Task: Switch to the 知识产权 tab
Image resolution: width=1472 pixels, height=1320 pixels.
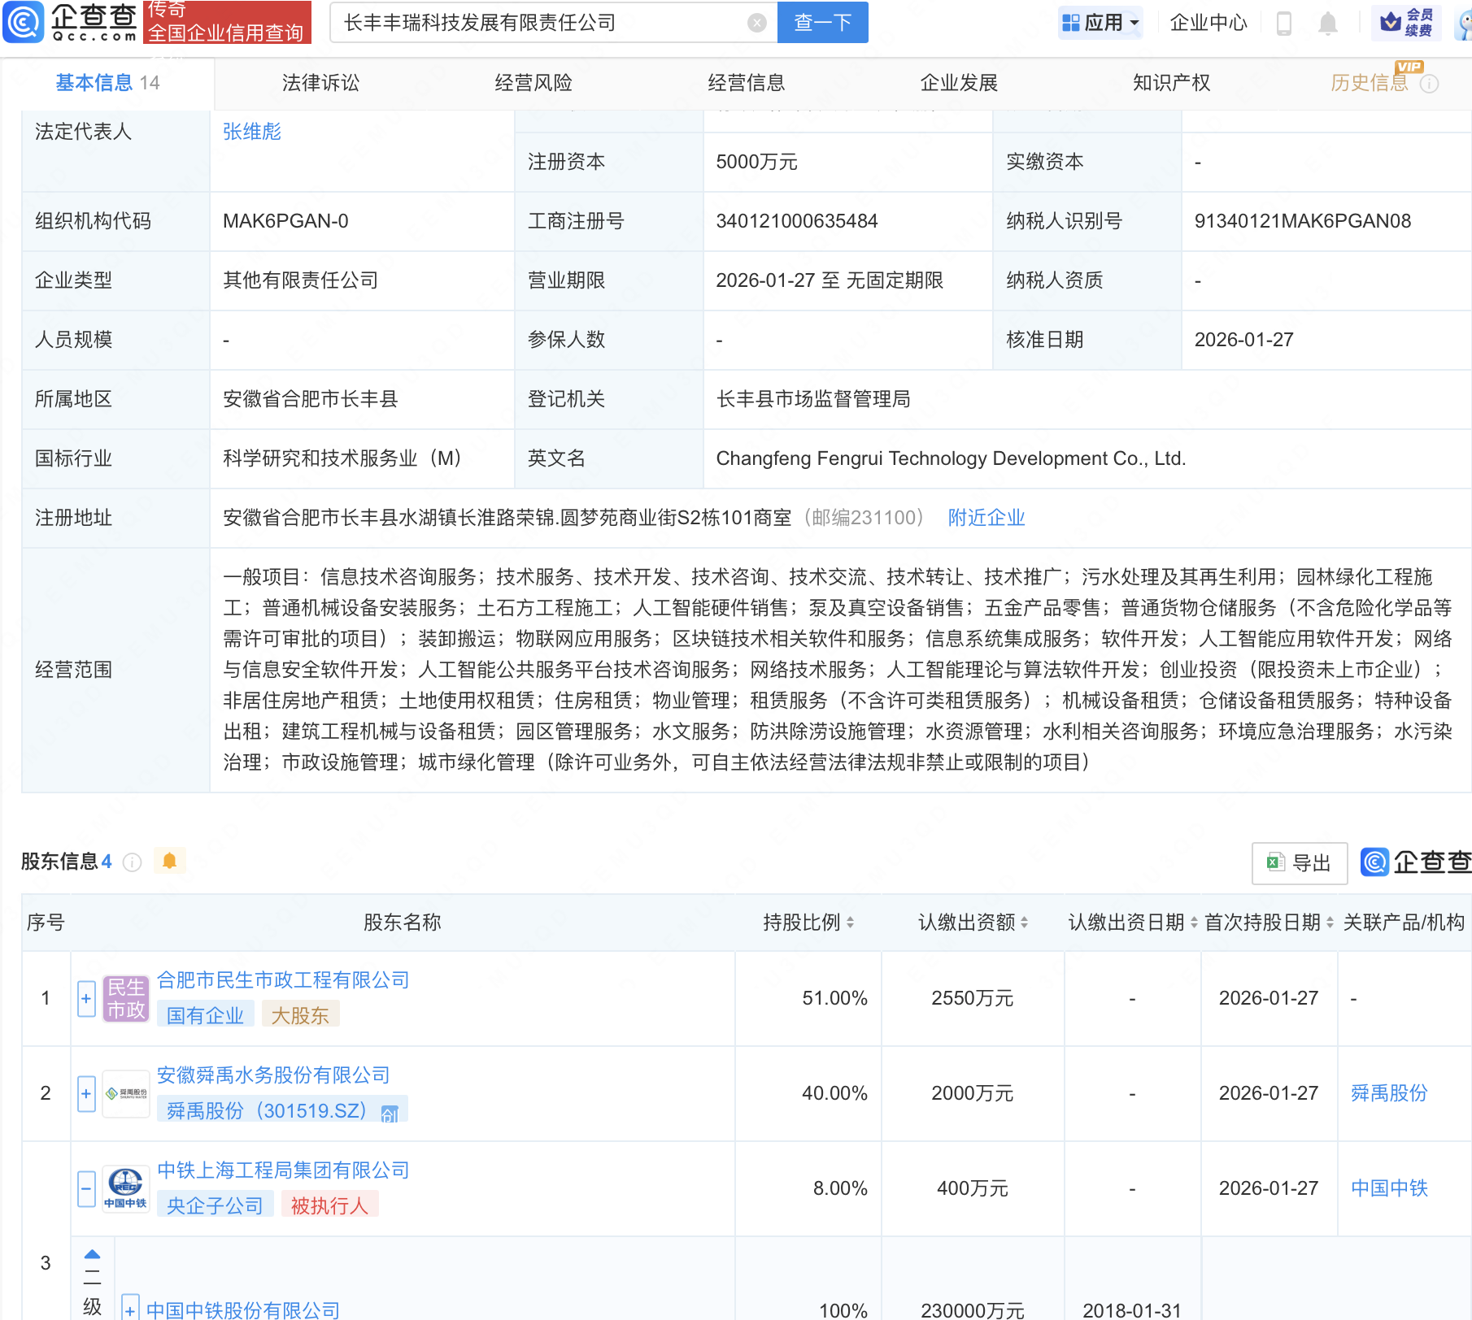Action: 1171,83
